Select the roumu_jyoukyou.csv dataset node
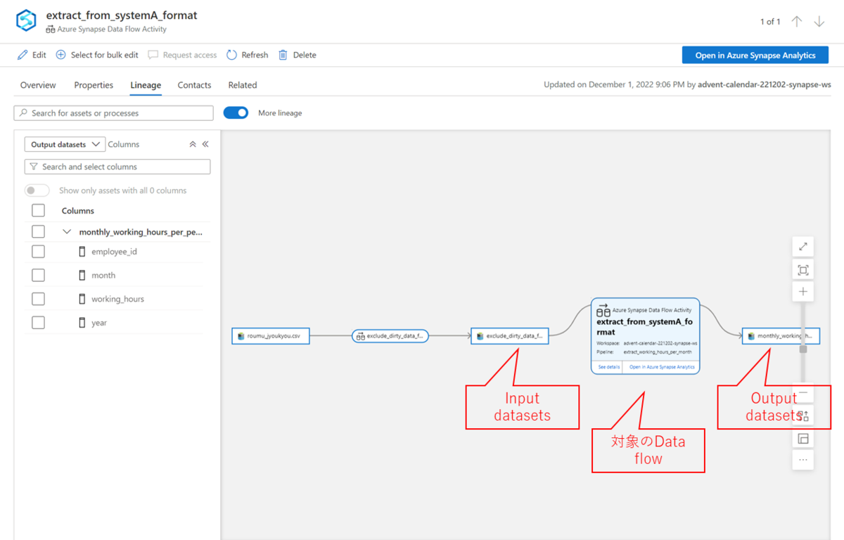Image resolution: width=844 pixels, height=540 pixels. [271, 336]
